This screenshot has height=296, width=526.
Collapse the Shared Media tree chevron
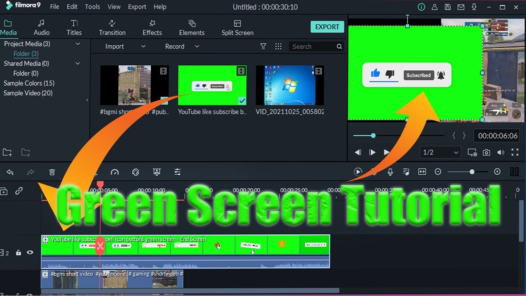click(x=78, y=63)
